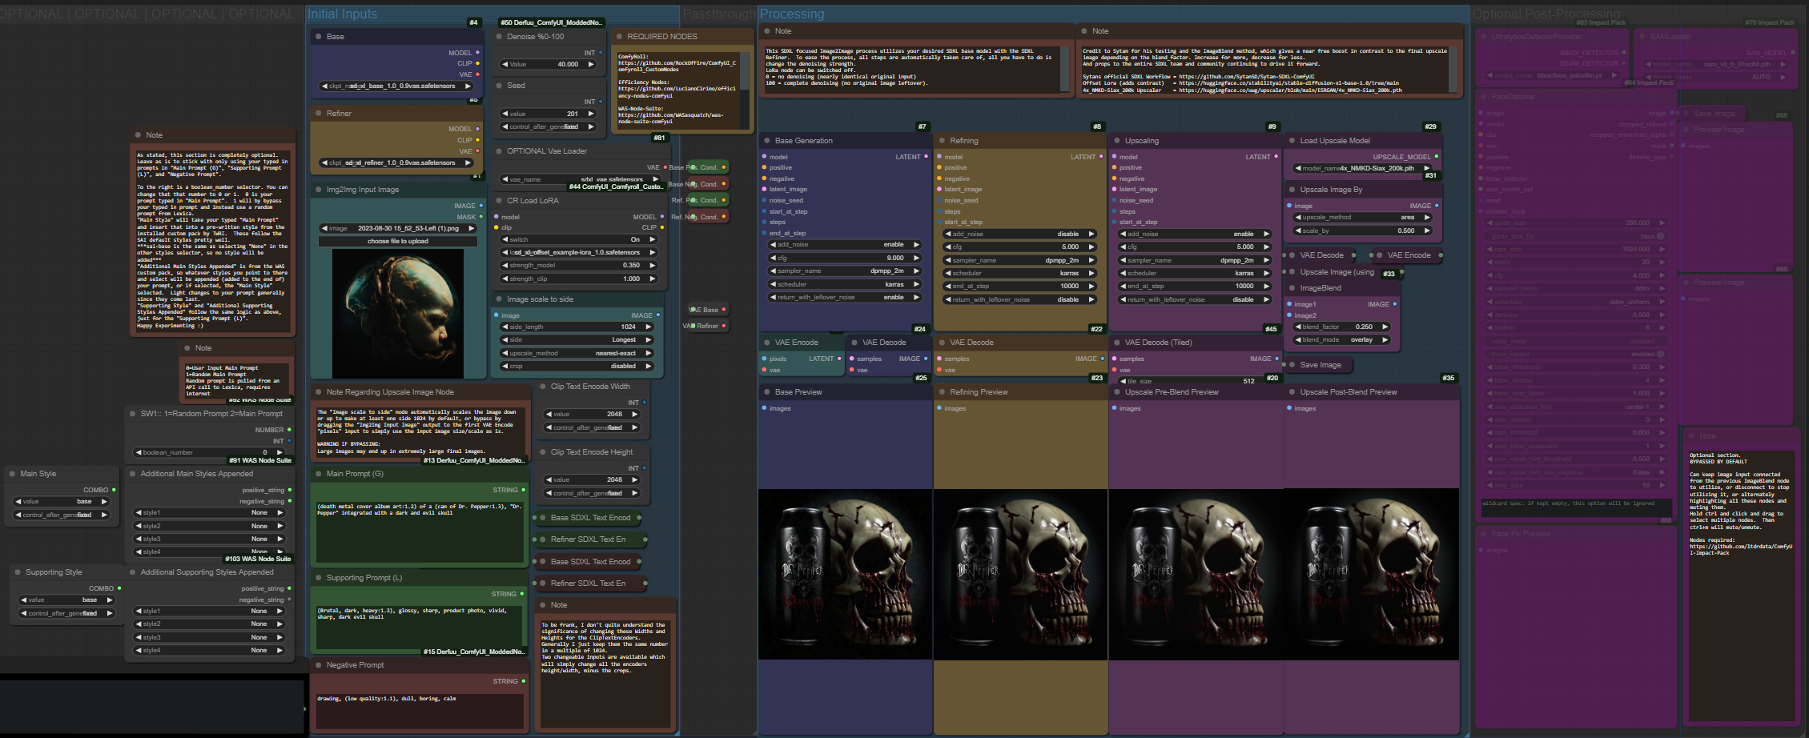
Task: Click the Base Preview output image
Action: 845,575
